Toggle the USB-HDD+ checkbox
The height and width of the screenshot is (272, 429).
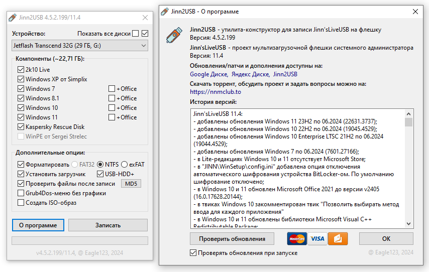pos(100,174)
